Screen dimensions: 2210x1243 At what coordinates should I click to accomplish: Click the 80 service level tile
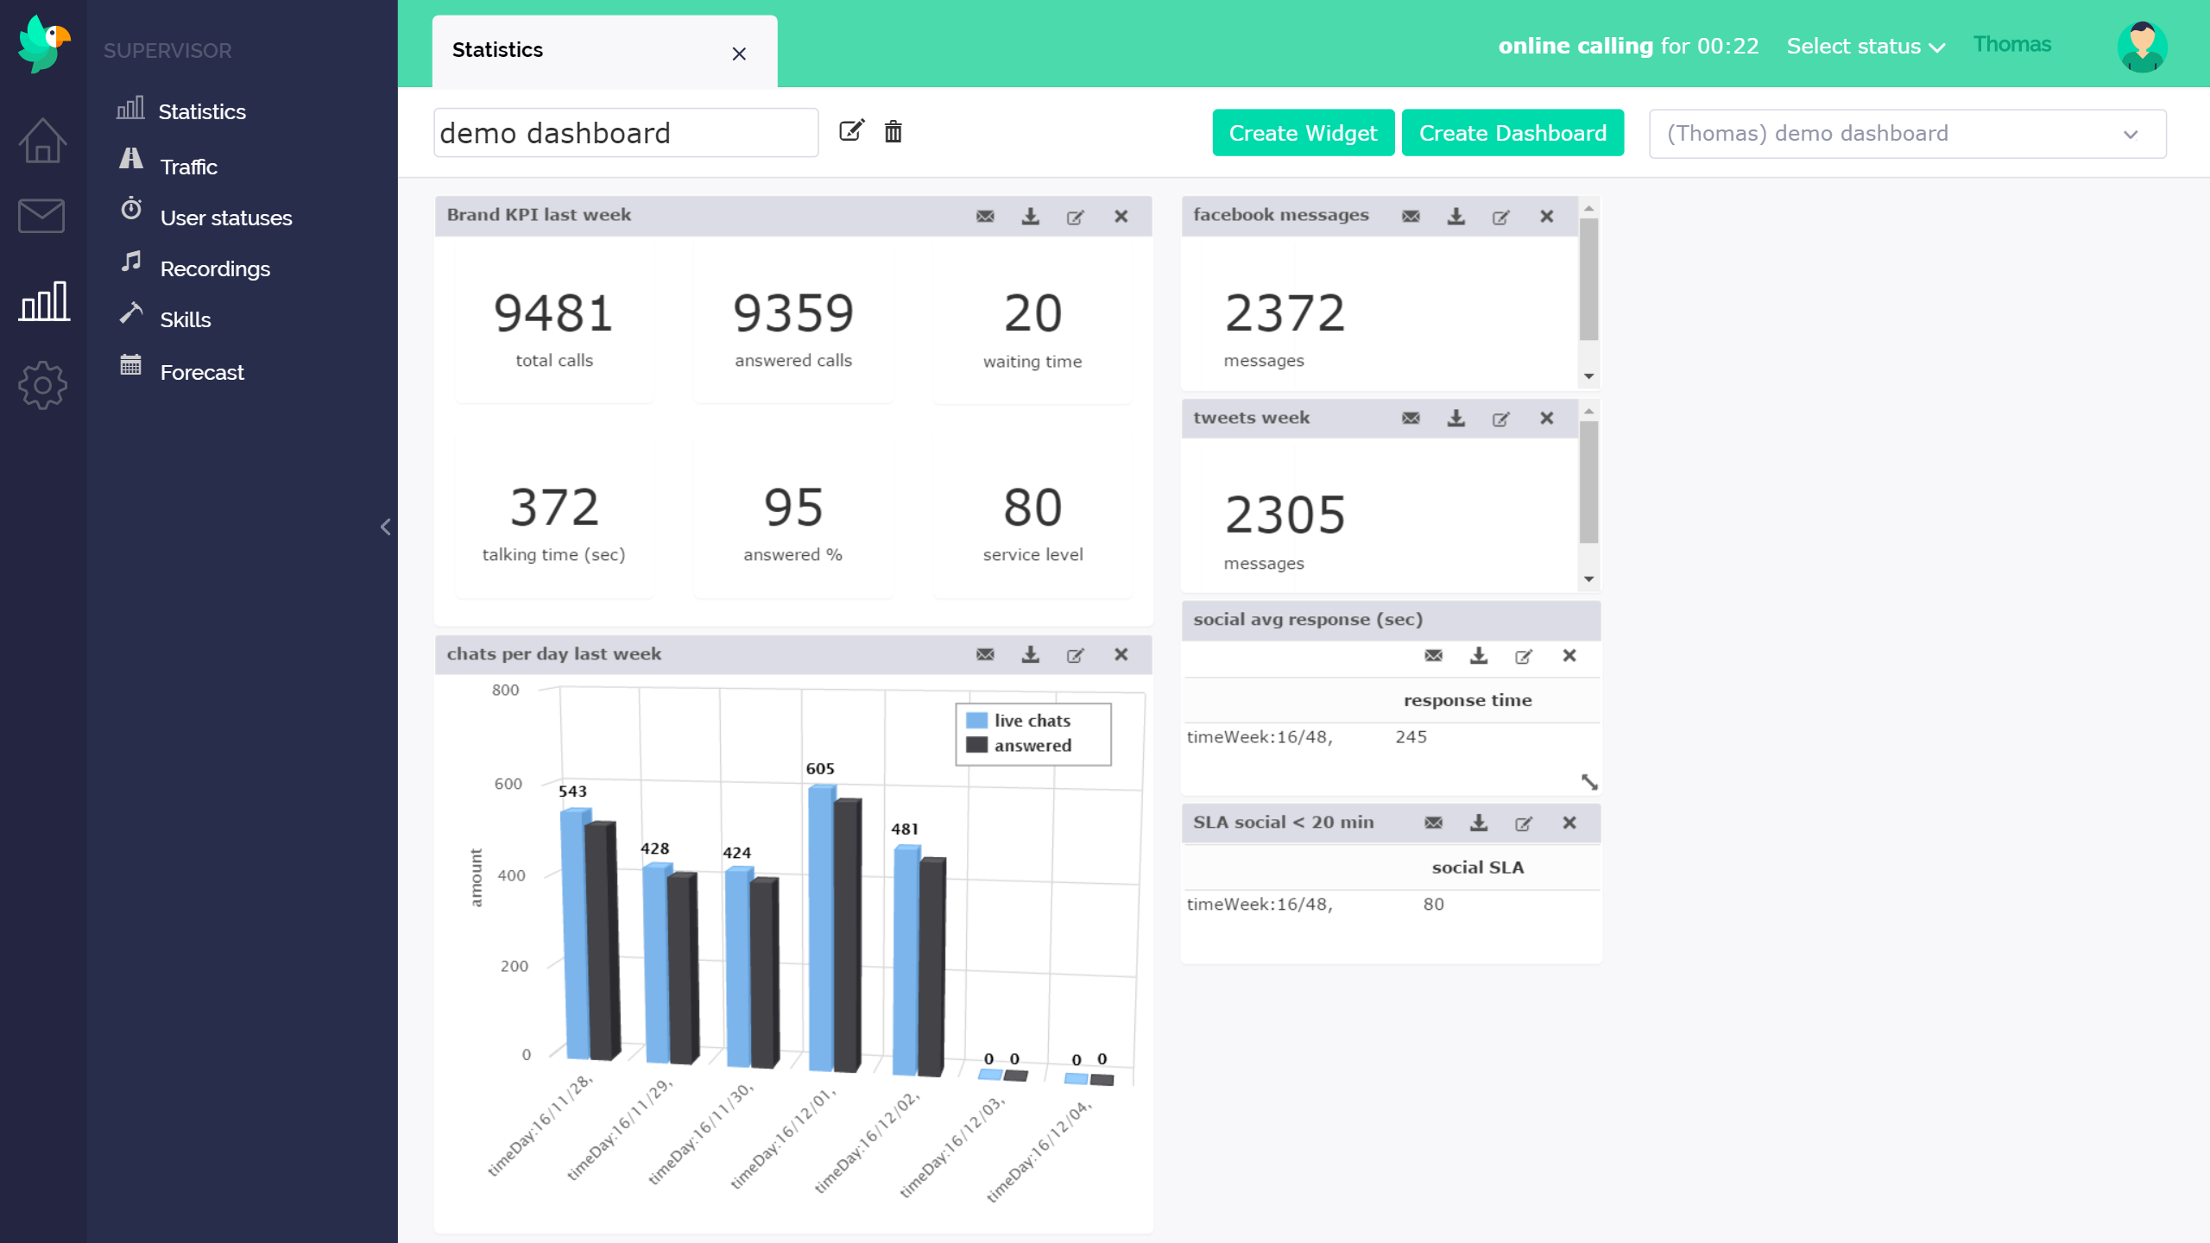pyautogui.click(x=1032, y=517)
